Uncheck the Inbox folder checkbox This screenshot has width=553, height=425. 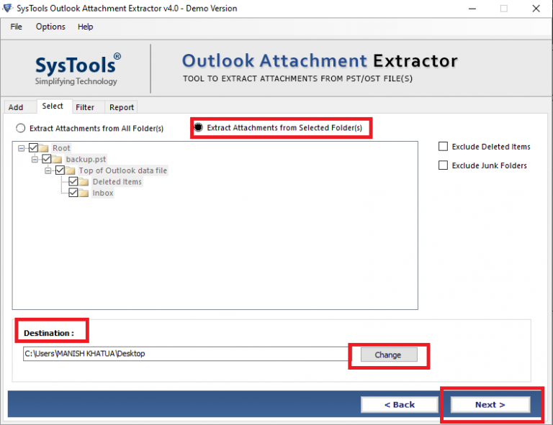click(x=73, y=193)
